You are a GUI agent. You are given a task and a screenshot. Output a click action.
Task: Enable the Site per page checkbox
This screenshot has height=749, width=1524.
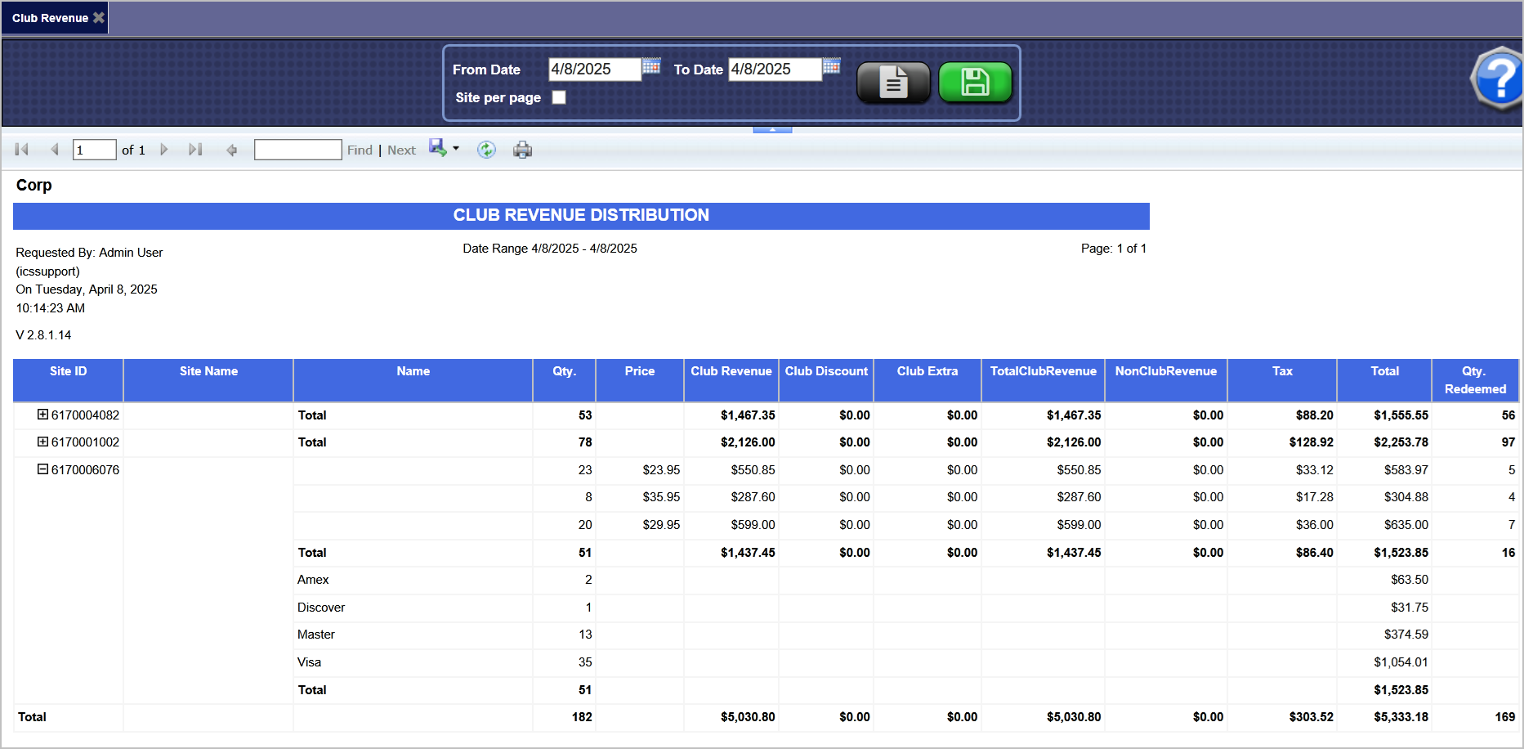point(559,97)
